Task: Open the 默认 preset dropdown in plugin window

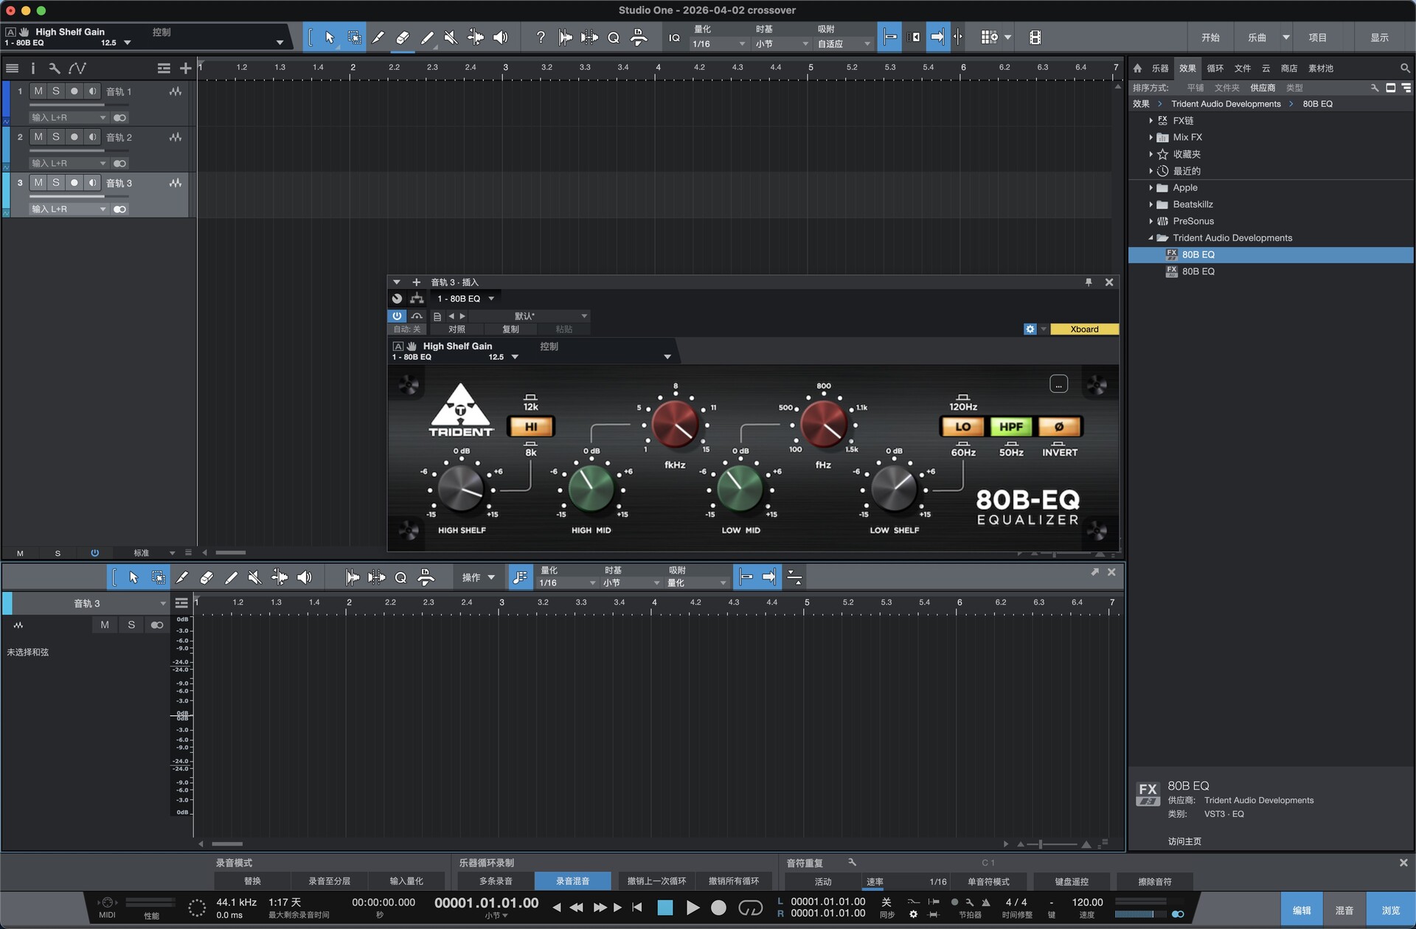Action: (529, 316)
